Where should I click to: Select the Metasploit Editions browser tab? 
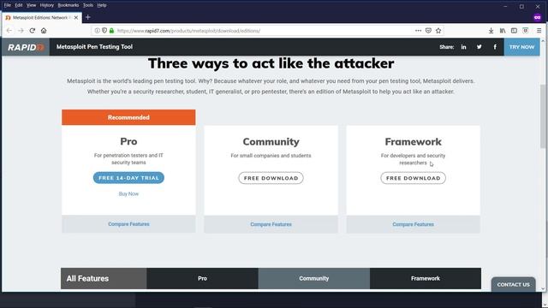click(42, 17)
